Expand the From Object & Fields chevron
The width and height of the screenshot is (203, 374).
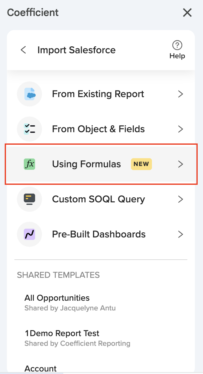pos(180,129)
